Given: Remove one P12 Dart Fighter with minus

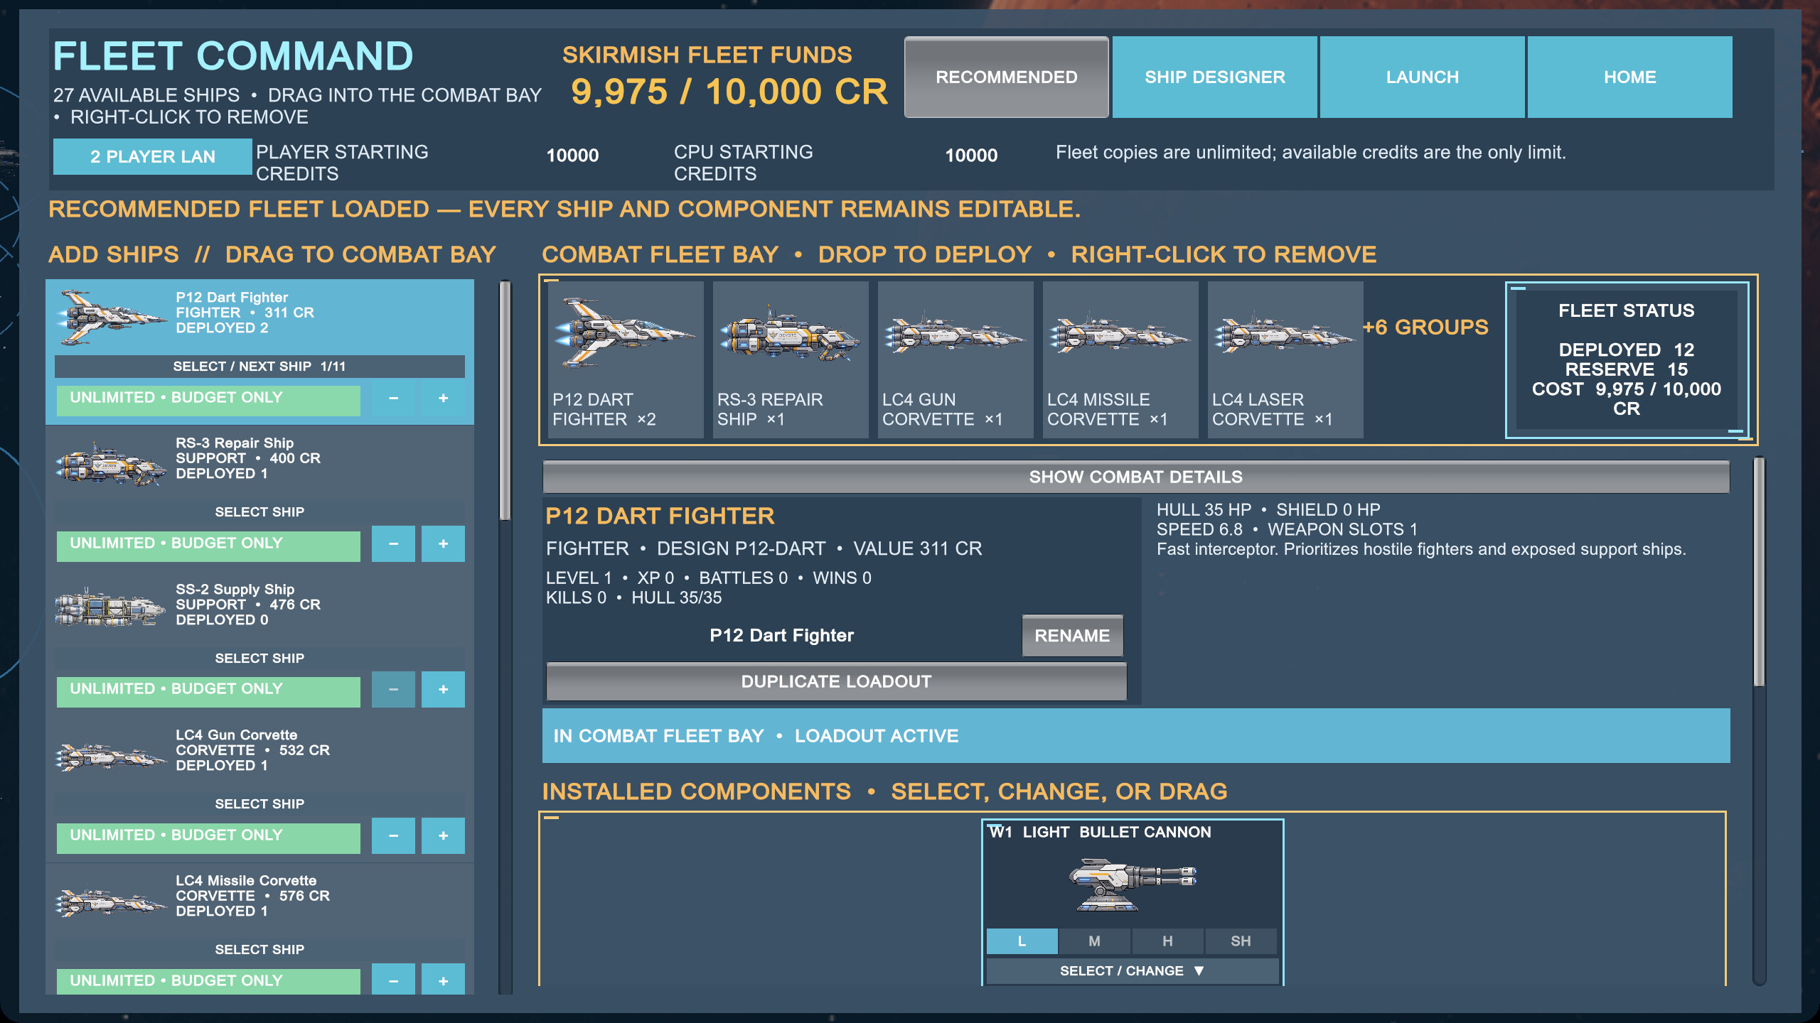Looking at the screenshot, I should [x=393, y=399].
